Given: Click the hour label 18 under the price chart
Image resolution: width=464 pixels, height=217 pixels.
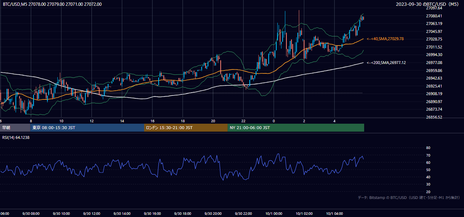Looking at the screenshot, I should [183, 121].
